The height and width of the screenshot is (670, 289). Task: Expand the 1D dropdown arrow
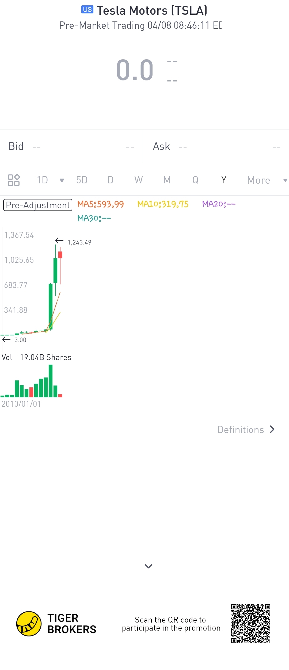[x=62, y=180]
